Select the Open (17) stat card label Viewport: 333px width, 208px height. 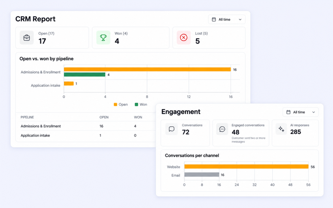click(x=46, y=33)
